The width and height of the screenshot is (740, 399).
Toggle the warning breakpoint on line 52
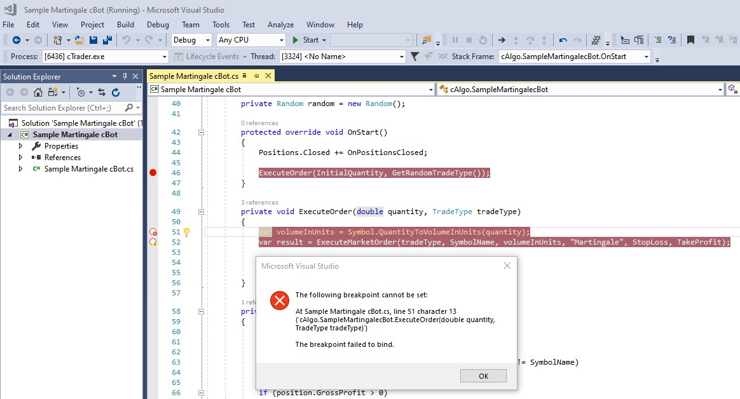(x=153, y=242)
